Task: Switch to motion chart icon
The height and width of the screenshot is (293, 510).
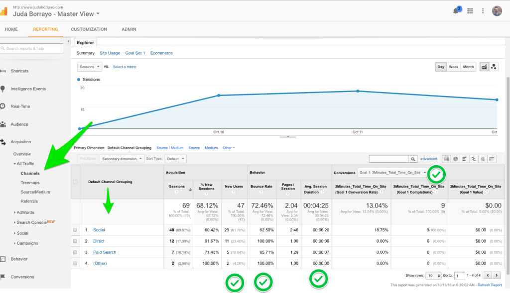Action: [x=494, y=67]
